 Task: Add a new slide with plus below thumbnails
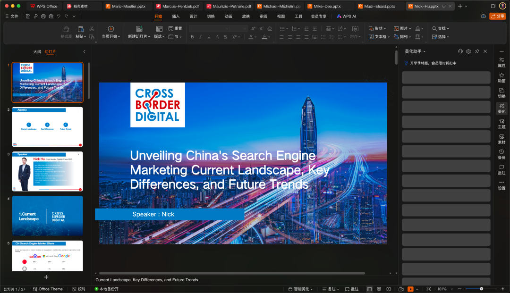click(46, 277)
